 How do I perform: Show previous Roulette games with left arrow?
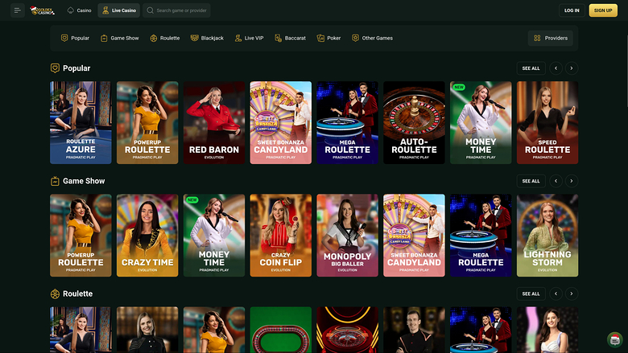(x=556, y=293)
